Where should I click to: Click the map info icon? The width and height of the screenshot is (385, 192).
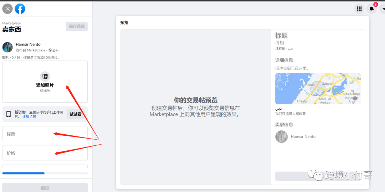tap(355, 98)
